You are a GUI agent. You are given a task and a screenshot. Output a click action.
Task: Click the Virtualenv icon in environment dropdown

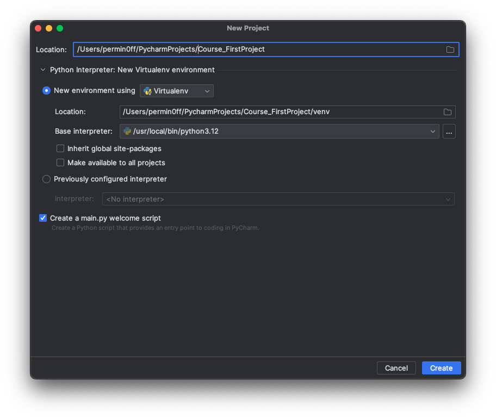click(x=147, y=91)
